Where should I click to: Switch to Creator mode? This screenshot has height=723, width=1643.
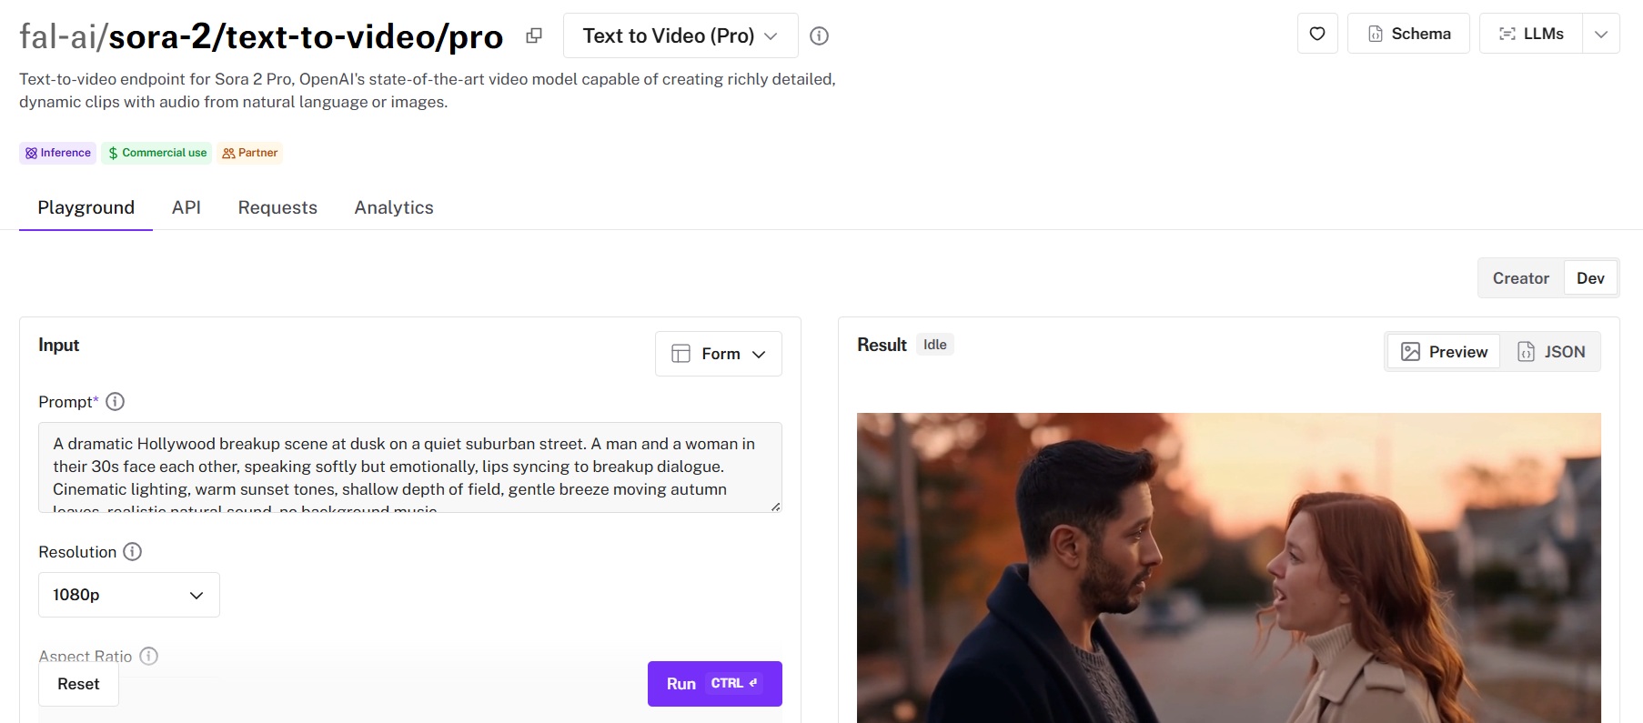(x=1520, y=278)
